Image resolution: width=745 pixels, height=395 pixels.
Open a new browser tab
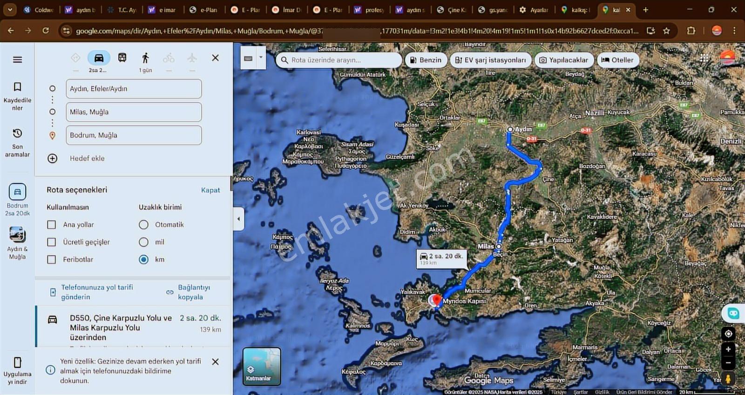tap(645, 10)
